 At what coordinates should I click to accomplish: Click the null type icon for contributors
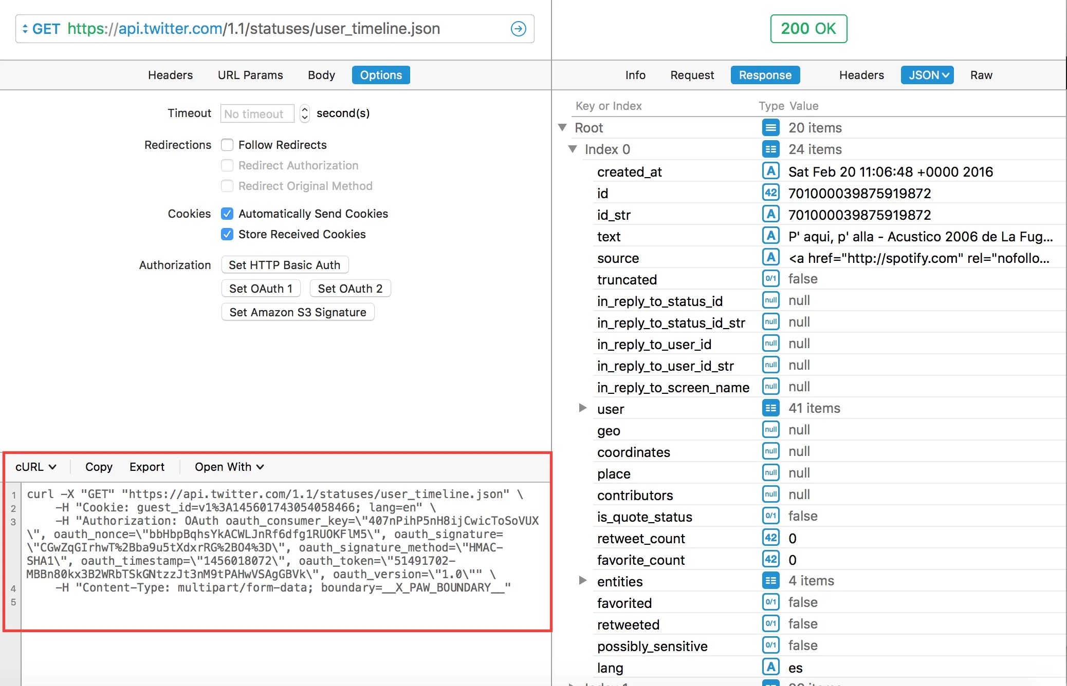[x=770, y=494]
